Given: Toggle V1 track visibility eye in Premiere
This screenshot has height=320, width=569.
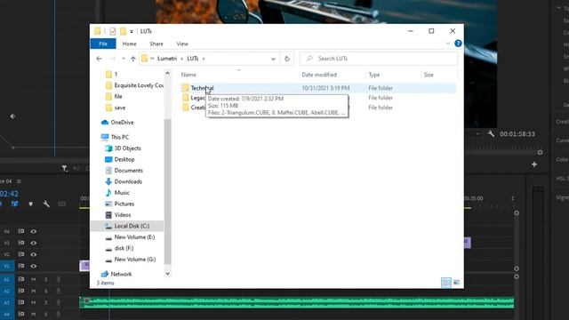Looking at the screenshot, I should click(34, 267).
